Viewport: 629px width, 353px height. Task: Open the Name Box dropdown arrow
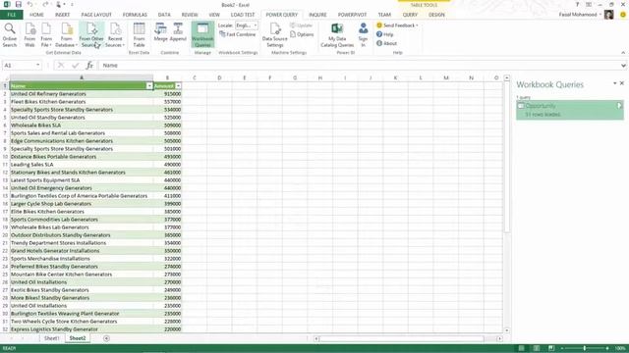pos(38,65)
